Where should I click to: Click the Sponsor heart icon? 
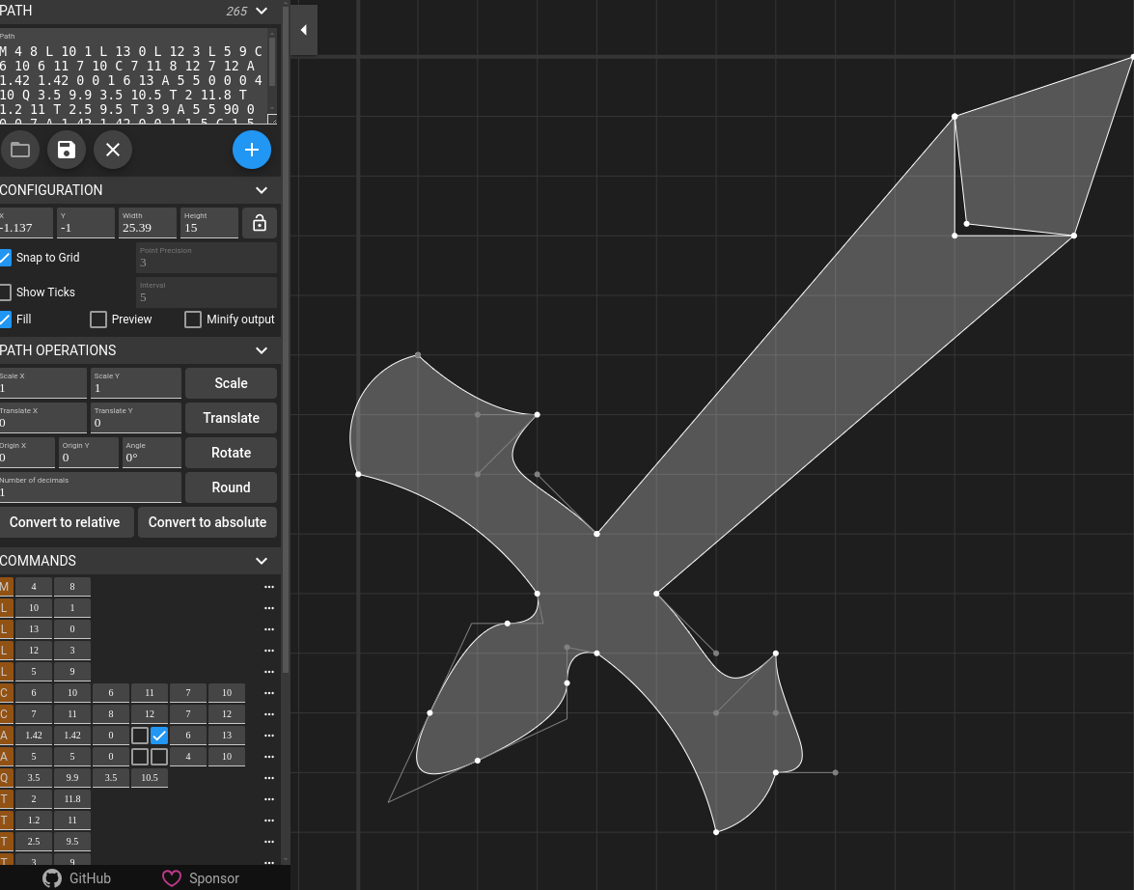[172, 878]
